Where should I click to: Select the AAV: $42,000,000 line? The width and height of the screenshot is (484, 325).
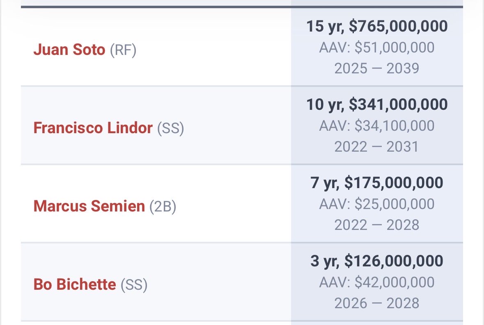[377, 282]
